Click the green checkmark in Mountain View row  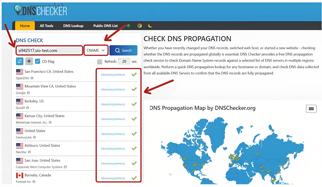click(x=134, y=89)
